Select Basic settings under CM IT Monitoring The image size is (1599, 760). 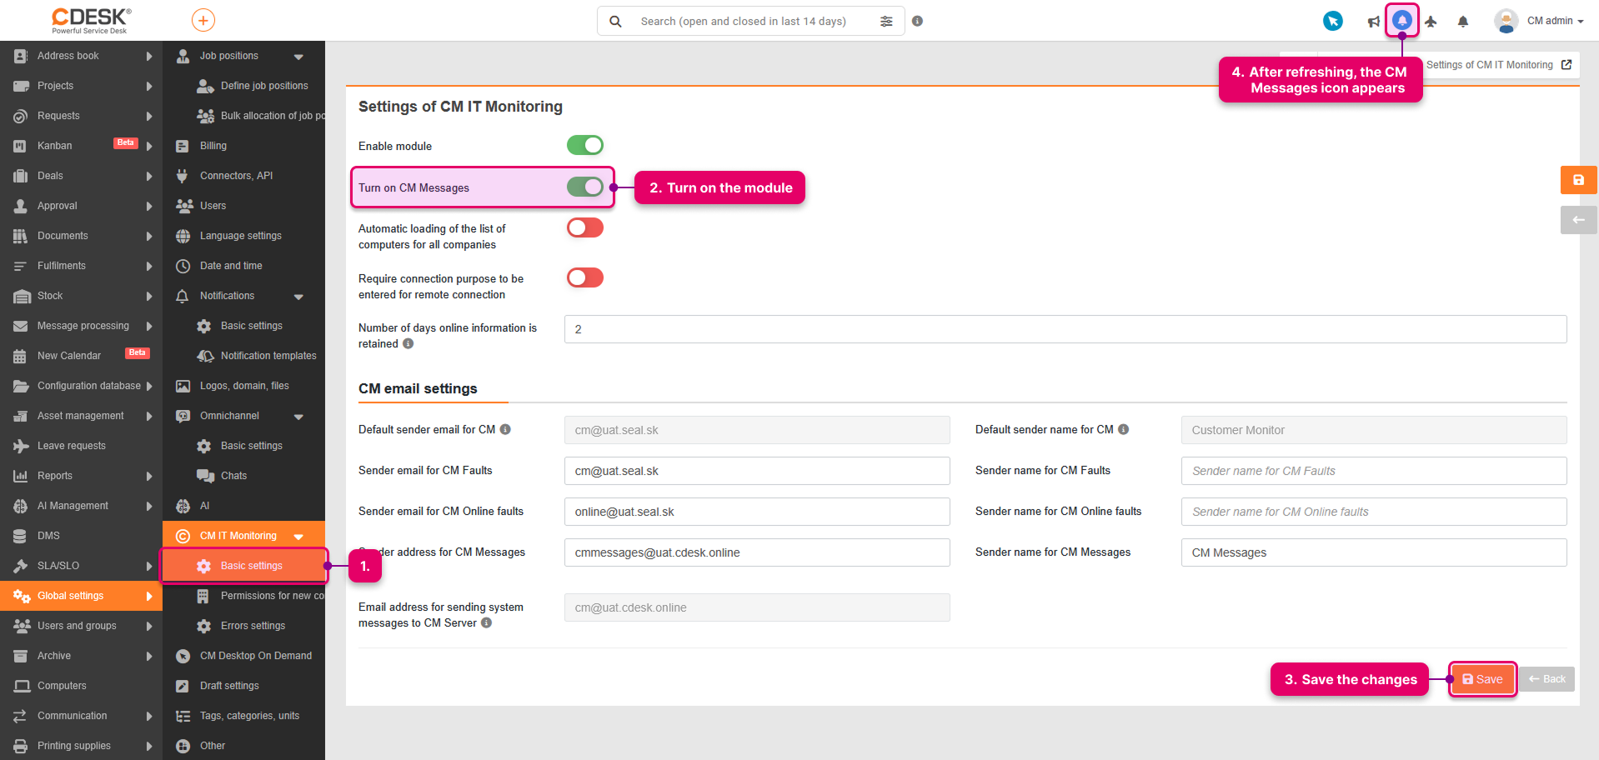pos(243,566)
